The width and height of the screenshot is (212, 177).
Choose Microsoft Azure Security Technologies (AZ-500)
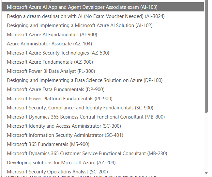(x=103, y=53)
